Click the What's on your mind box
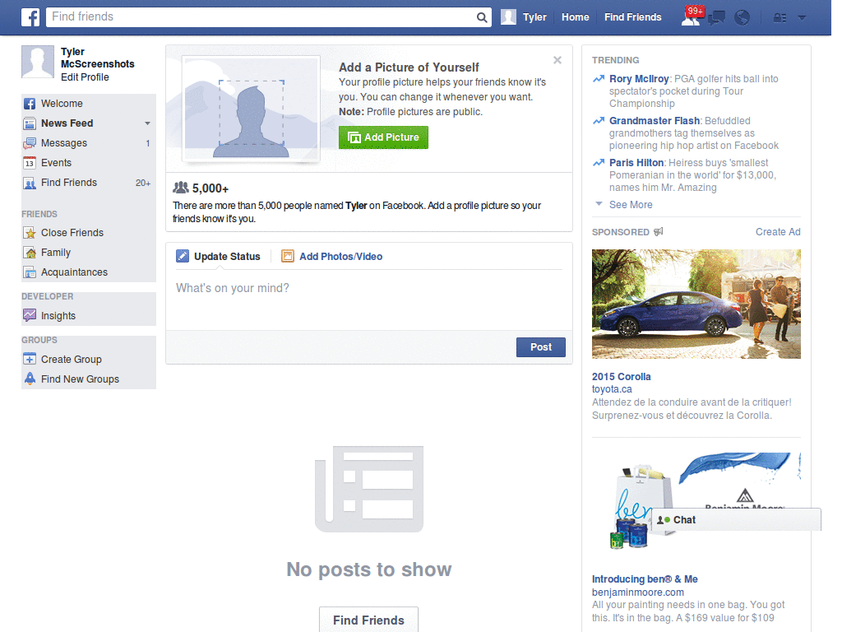This screenshot has height=632, width=842. pyautogui.click(x=369, y=298)
